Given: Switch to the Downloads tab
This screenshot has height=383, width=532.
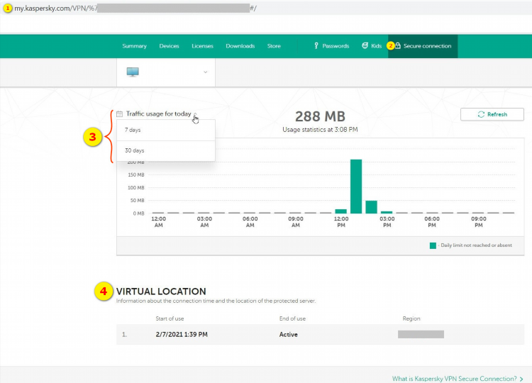Looking at the screenshot, I should (x=240, y=46).
